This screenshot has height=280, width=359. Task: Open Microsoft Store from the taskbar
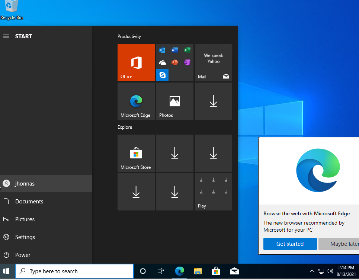216,271
